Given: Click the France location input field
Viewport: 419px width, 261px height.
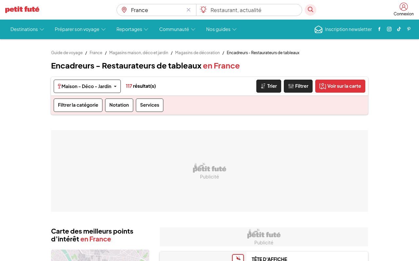Looking at the screenshot, I should click(157, 10).
